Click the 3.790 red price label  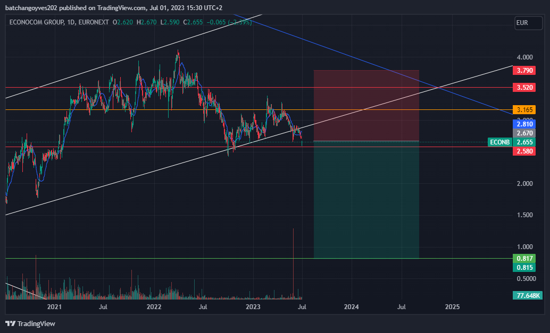click(524, 71)
